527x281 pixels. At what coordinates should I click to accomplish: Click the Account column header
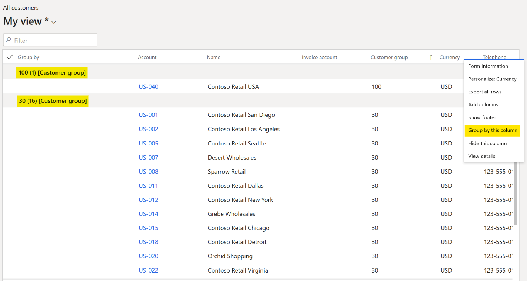[x=147, y=57]
